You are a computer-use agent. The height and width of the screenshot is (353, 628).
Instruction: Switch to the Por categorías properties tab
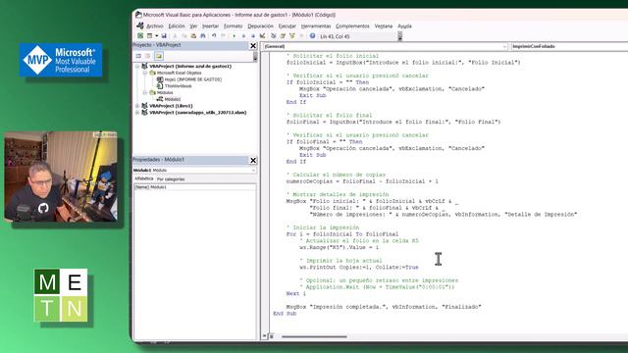[171, 179]
